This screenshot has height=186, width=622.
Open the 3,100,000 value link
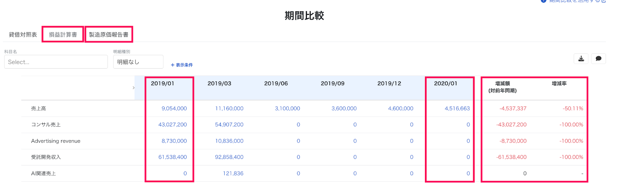point(287,109)
